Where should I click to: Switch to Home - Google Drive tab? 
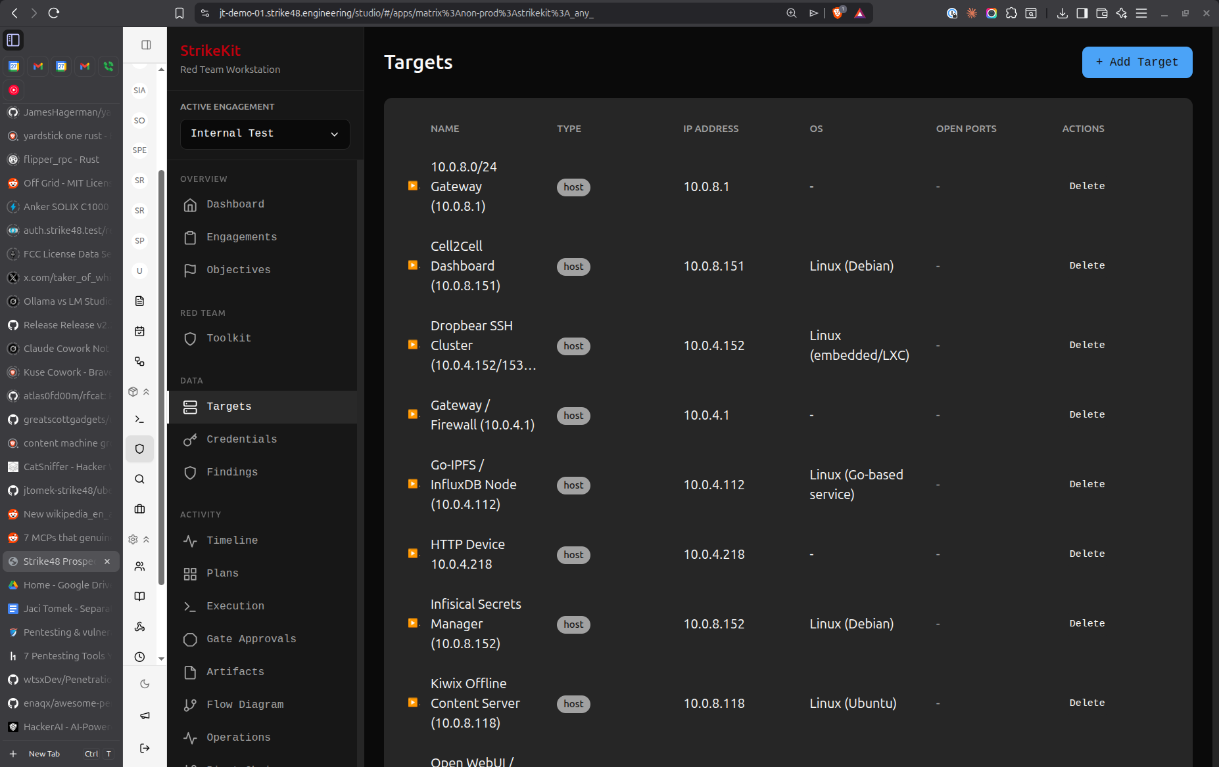pyautogui.click(x=61, y=585)
